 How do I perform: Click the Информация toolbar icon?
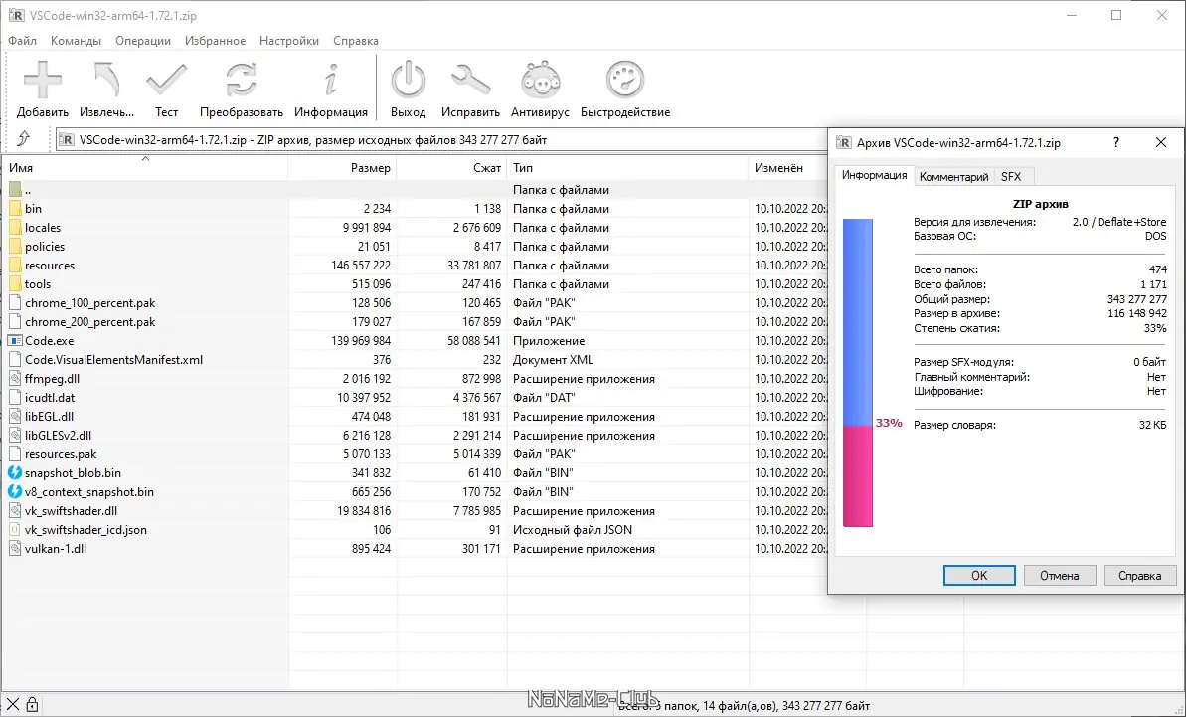331,80
